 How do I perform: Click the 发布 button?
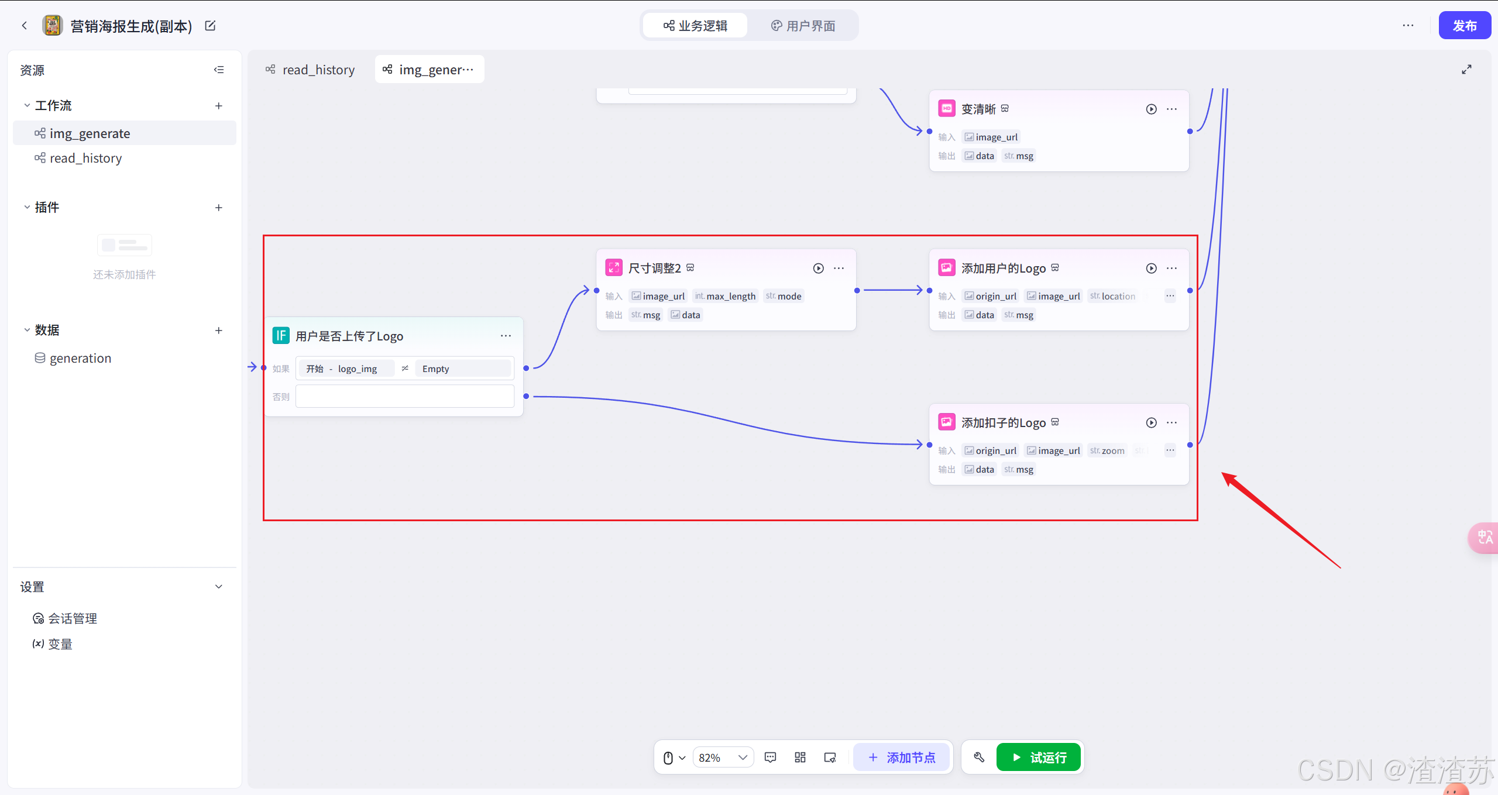1464,26
